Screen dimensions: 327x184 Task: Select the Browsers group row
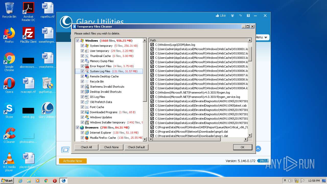pyautogui.click(x=109, y=128)
